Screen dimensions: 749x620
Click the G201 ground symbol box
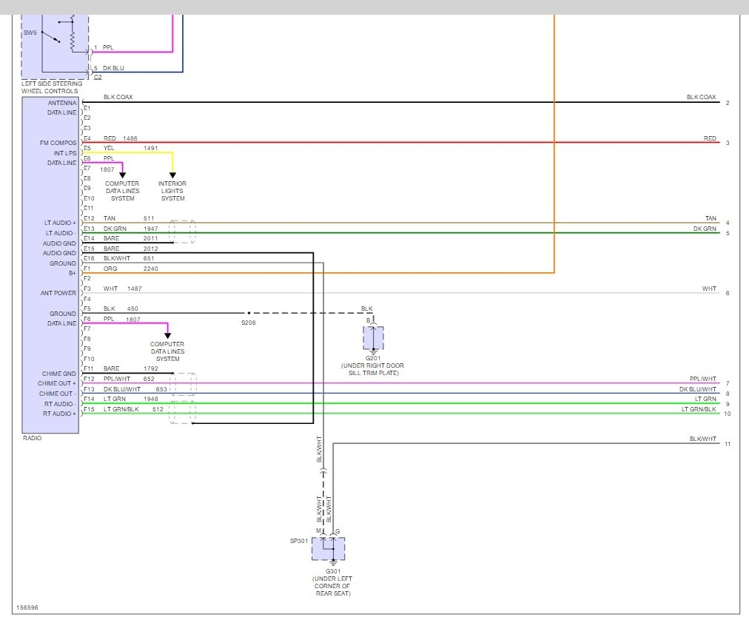[373, 338]
